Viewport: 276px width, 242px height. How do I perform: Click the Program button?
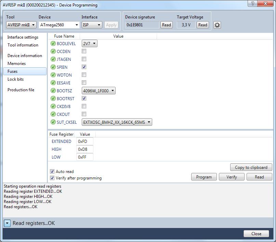[x=204, y=177]
